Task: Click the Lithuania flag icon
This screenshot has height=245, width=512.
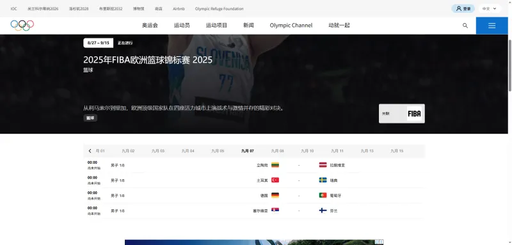Action: (x=275, y=165)
